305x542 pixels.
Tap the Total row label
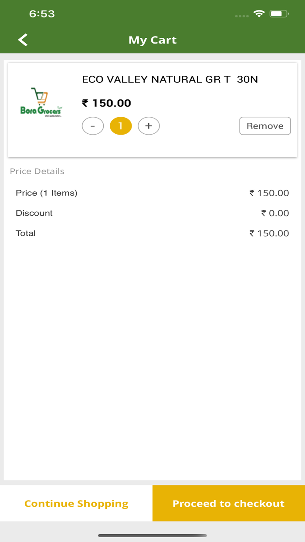pyautogui.click(x=26, y=233)
